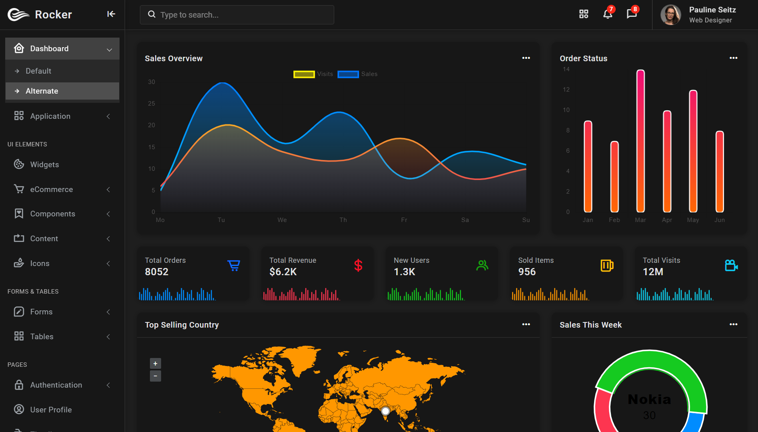The image size is (758, 432).
Task: Collapse the Dashboard menu section
Action: 62,49
